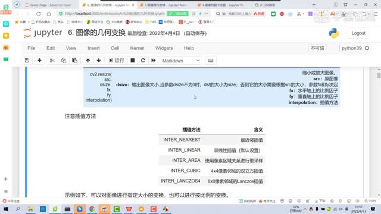Insert a cell below with the plus icon
The width and height of the screenshot is (381, 214).
(x=39, y=61)
